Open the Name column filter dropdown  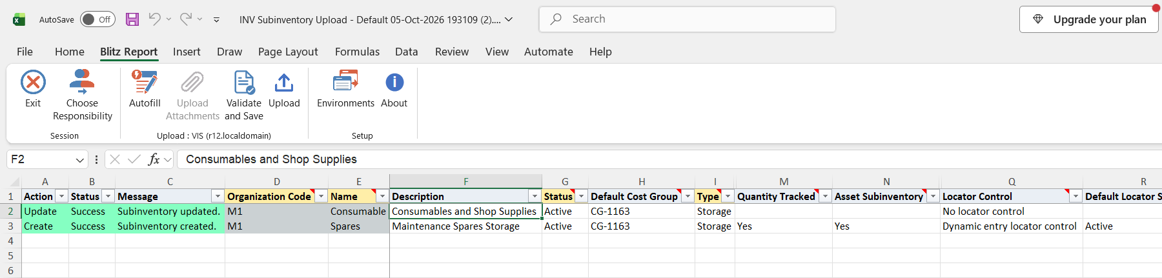click(382, 196)
